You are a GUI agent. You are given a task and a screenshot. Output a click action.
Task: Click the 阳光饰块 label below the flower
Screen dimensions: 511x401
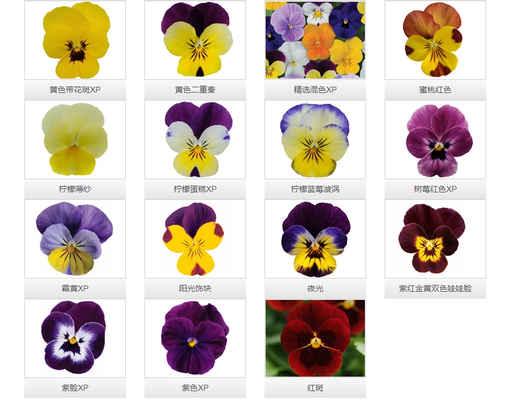195,288
